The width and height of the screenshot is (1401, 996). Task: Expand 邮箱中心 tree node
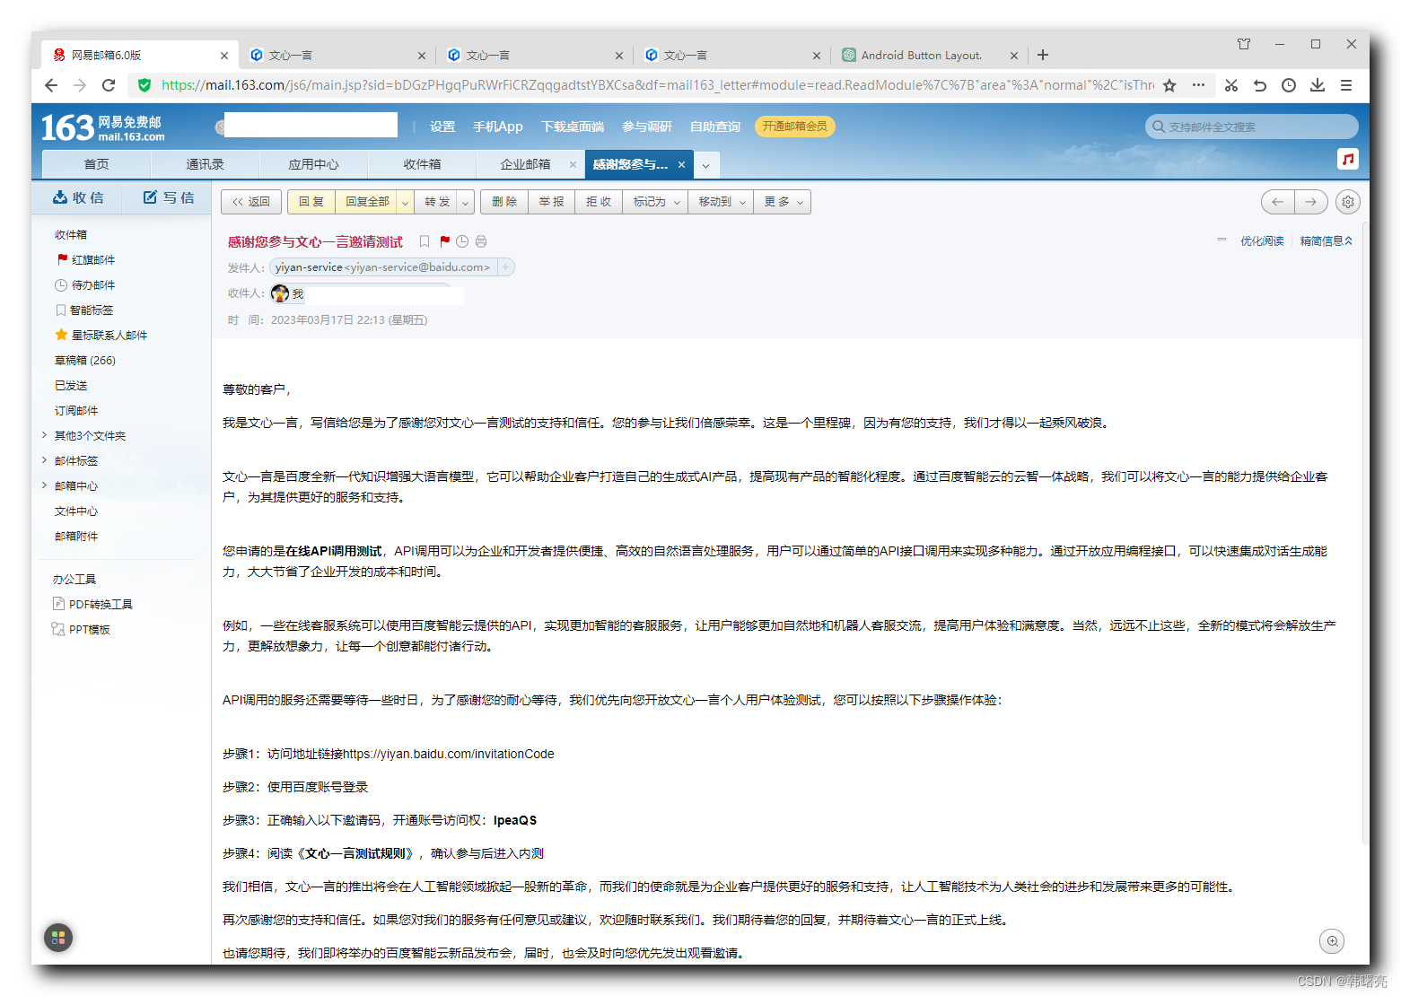(45, 485)
